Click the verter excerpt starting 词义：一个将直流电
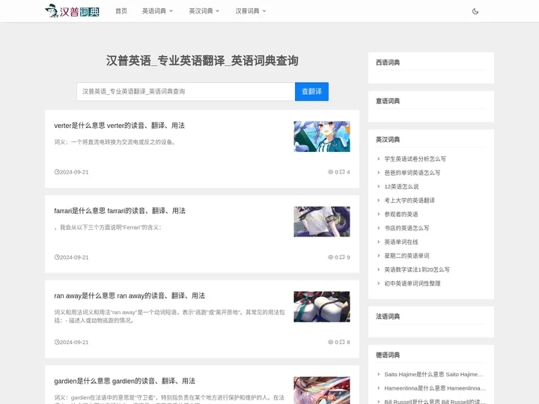This screenshot has width=539, height=404. (116, 142)
